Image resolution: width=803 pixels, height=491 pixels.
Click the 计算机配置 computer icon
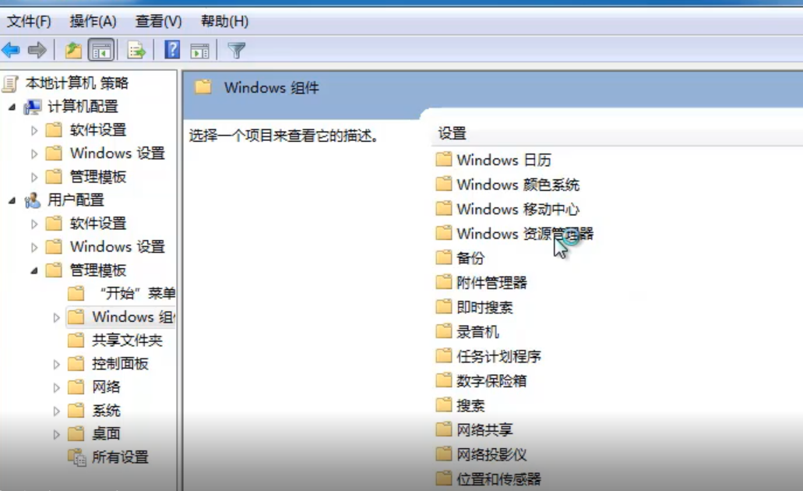33,107
